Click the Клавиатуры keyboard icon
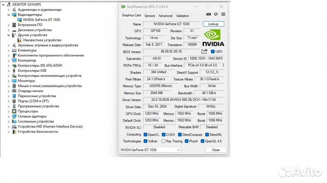The image size is (327, 183). tap(14, 50)
